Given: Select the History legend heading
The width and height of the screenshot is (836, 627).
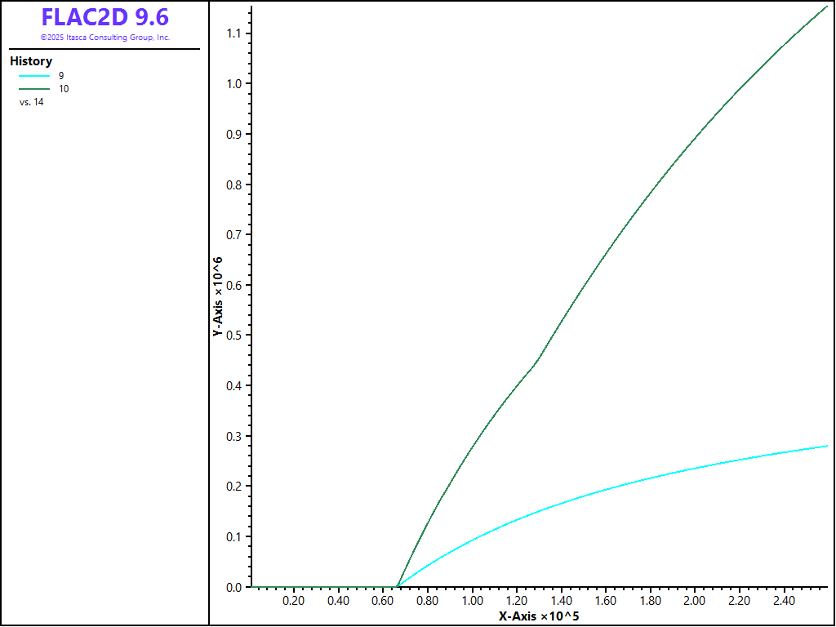Looking at the screenshot, I should coord(31,61).
